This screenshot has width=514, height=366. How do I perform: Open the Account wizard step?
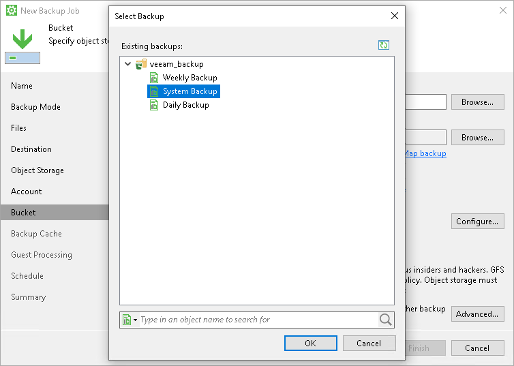[x=26, y=192]
